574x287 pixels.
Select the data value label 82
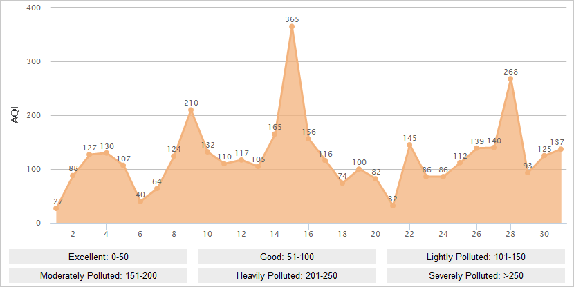[x=376, y=172]
